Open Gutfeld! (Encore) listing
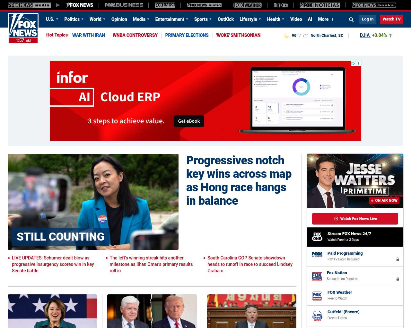The width and height of the screenshot is (411, 328). [355, 316]
